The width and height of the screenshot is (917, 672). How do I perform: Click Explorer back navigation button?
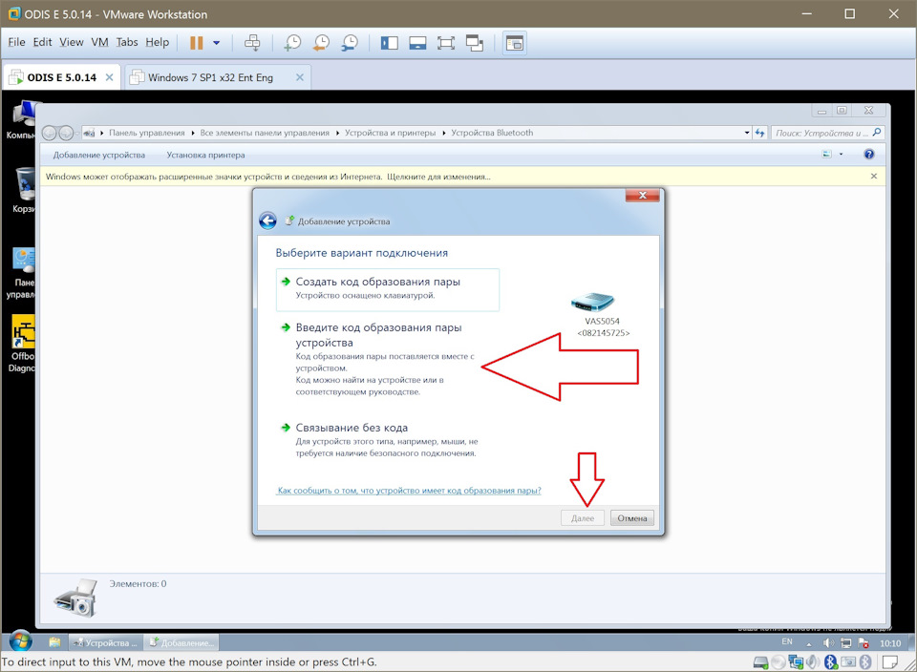click(x=49, y=134)
